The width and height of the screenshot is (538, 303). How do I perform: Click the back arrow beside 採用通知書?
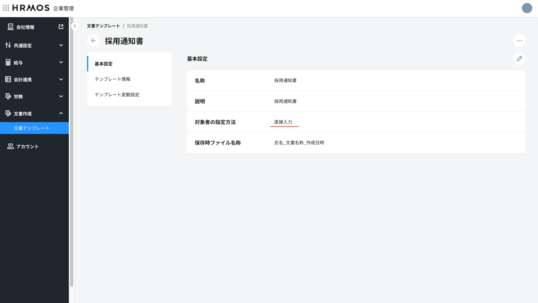click(x=93, y=41)
